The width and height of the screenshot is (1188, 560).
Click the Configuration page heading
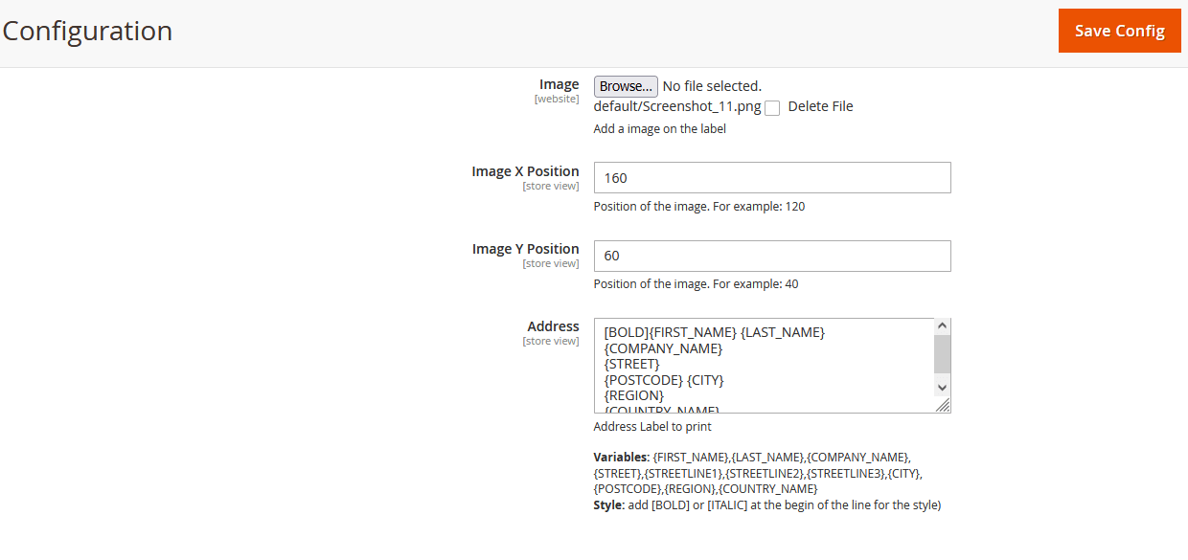tap(87, 31)
